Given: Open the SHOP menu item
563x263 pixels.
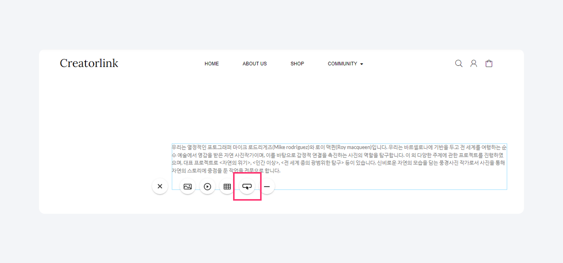Looking at the screenshot, I should [x=297, y=64].
